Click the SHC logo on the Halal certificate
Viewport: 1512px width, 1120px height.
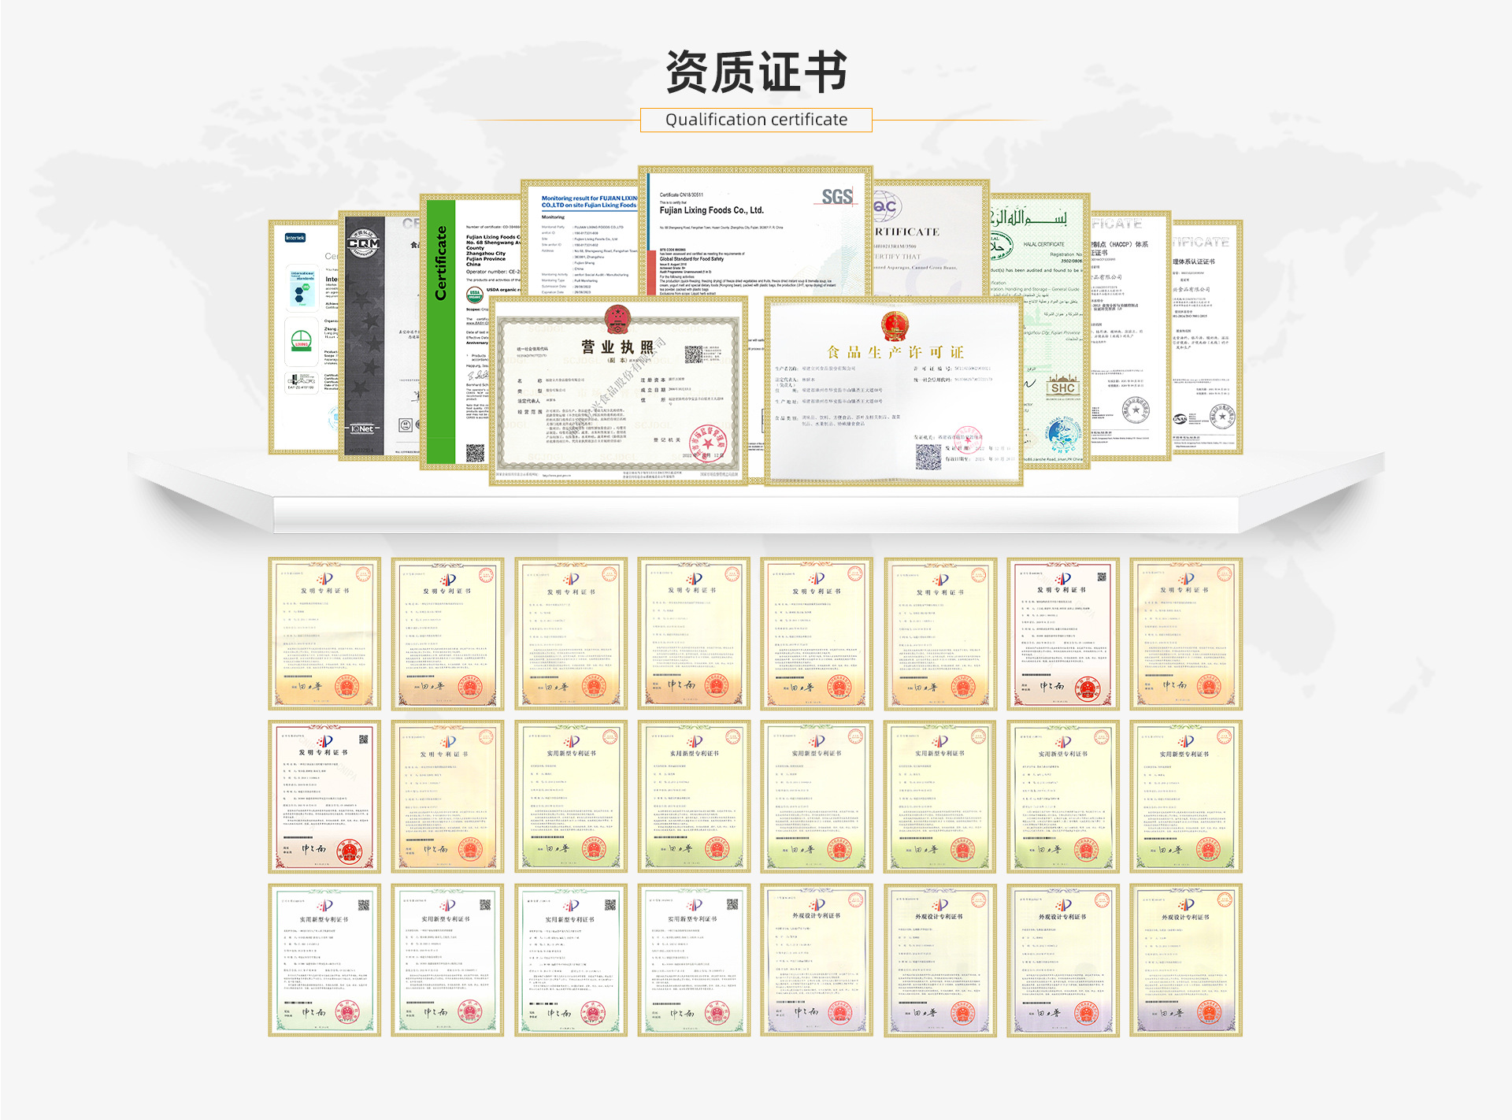[x=1062, y=388]
